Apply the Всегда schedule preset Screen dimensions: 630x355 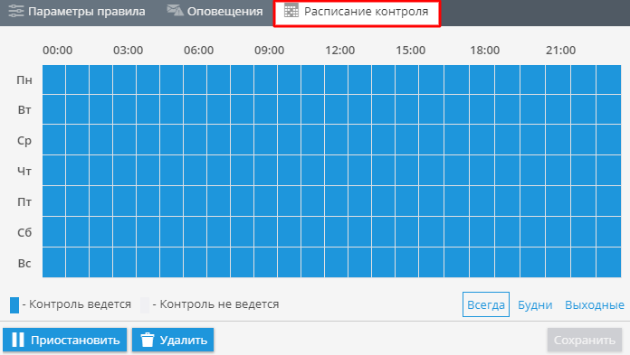[486, 304]
